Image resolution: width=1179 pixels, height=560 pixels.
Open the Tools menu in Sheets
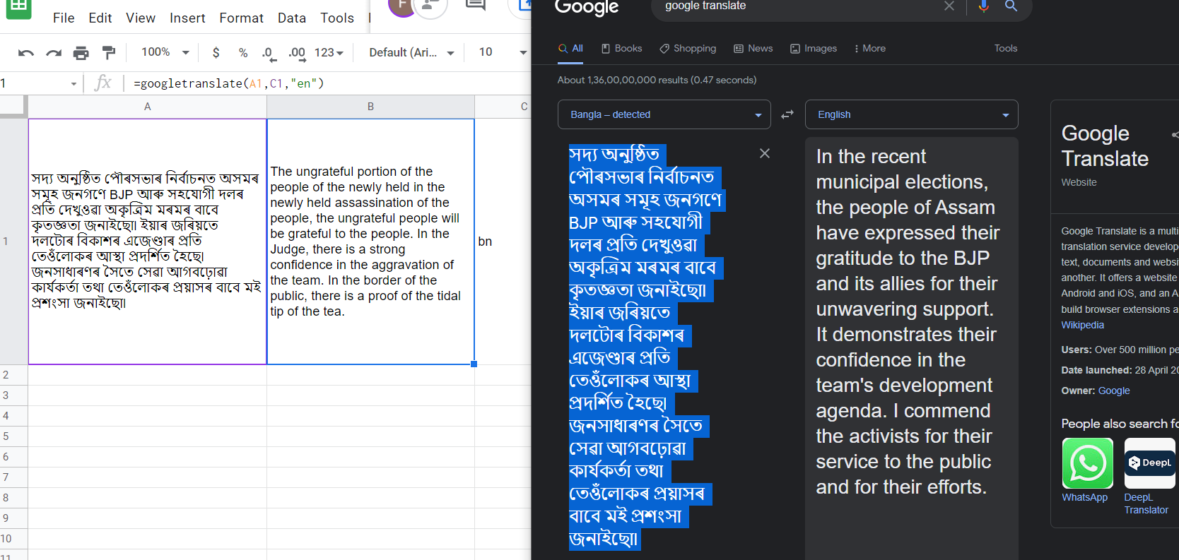coord(336,18)
